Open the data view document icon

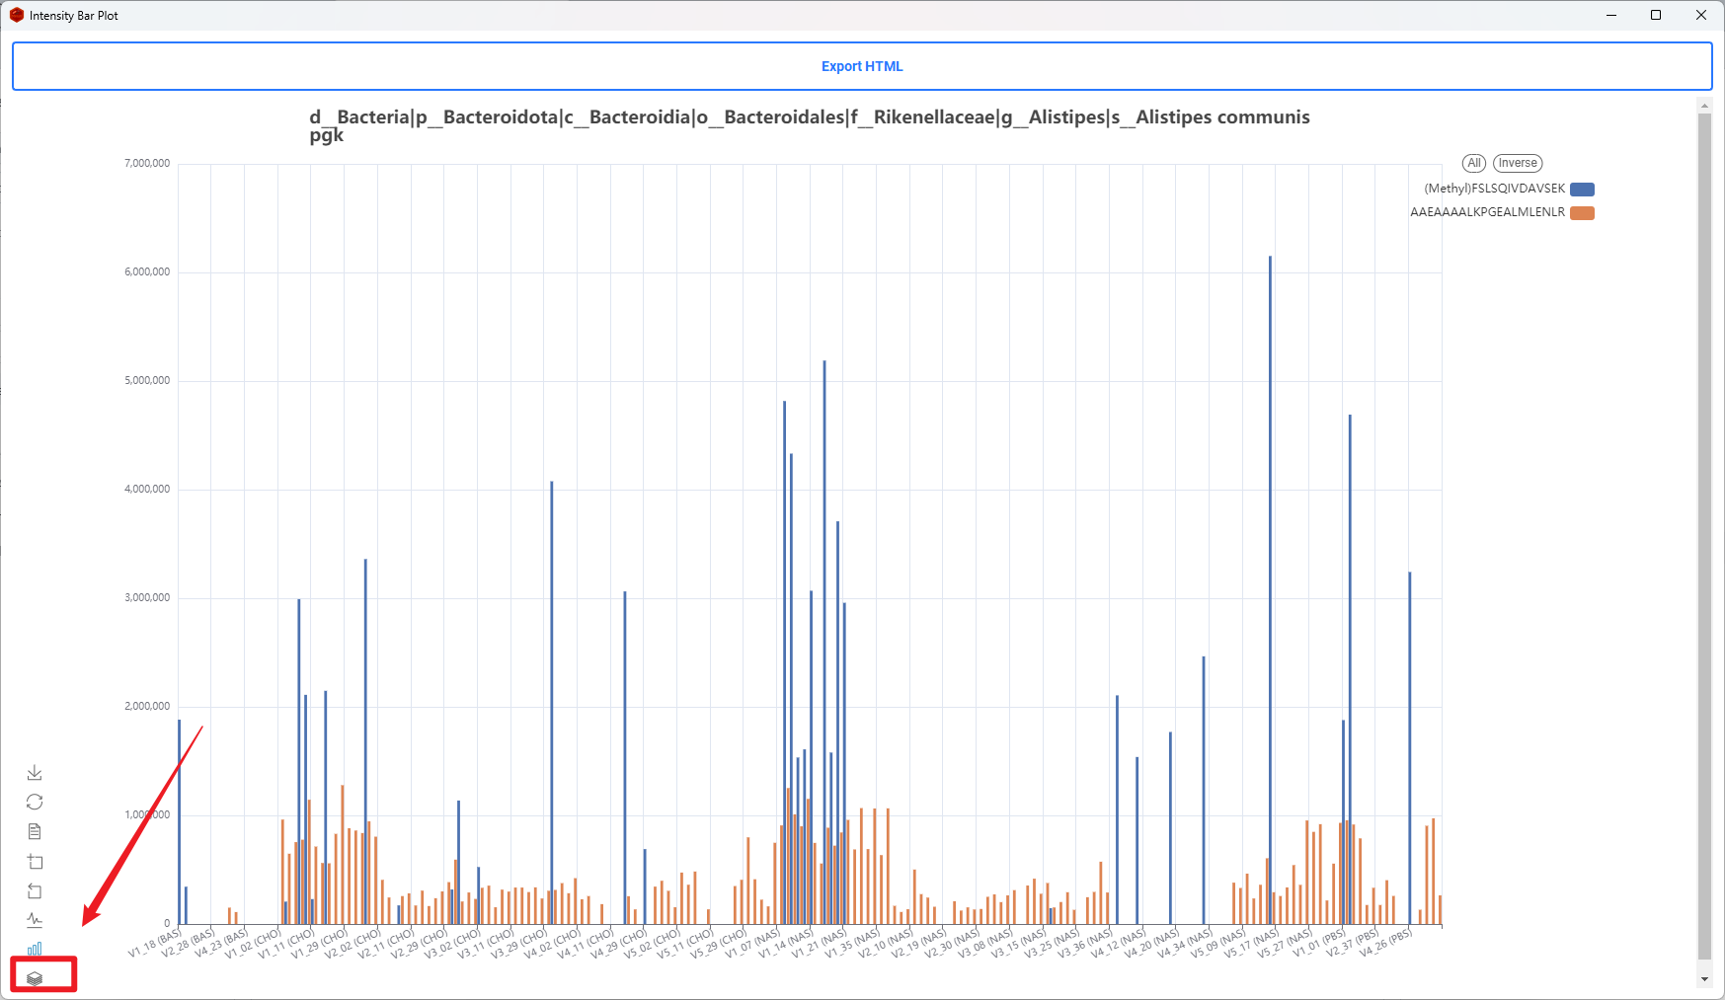point(35,831)
